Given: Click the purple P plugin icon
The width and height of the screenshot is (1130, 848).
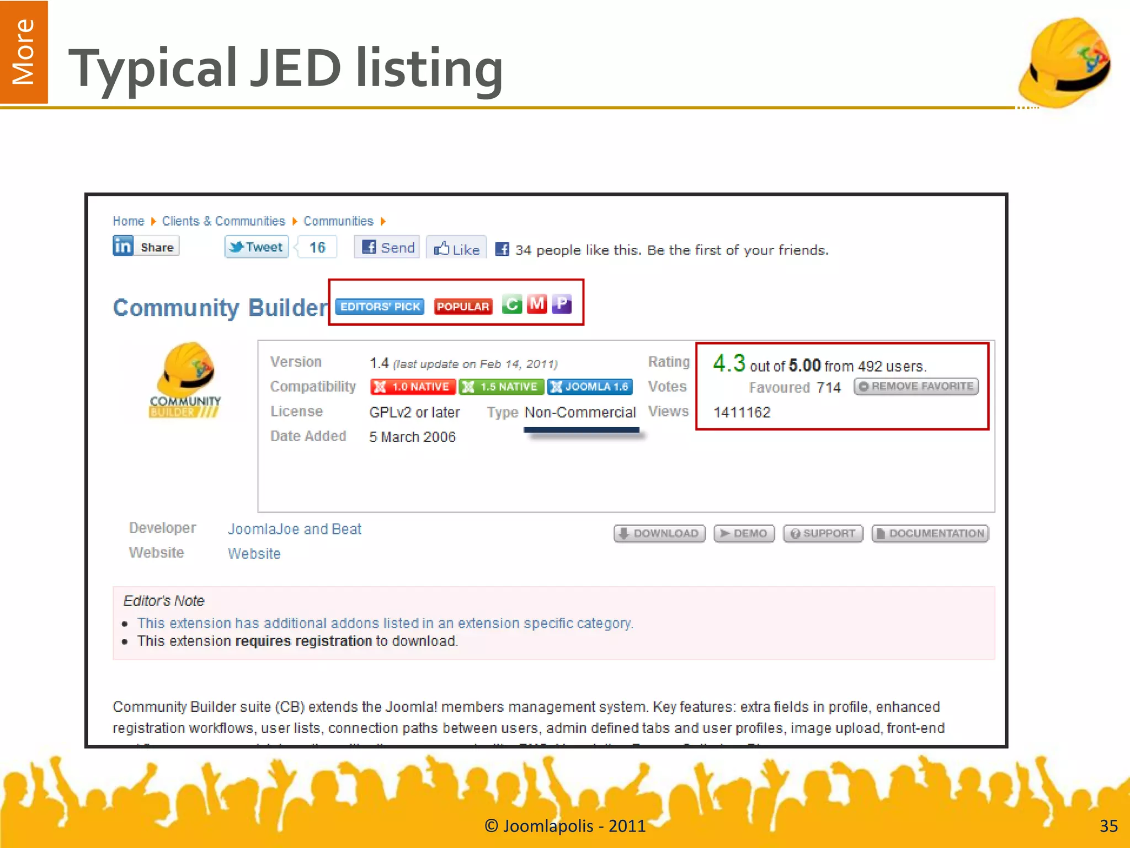Looking at the screenshot, I should 562,304.
